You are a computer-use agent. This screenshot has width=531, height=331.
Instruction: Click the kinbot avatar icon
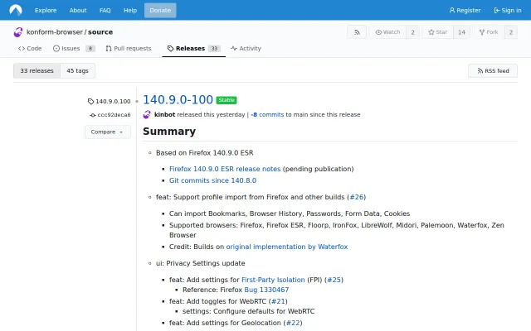tap(147, 114)
